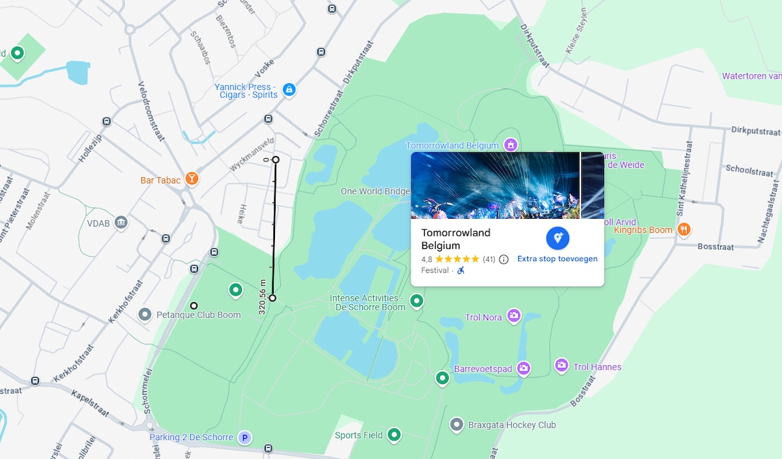The height and width of the screenshot is (459, 782).
Task: Click the VDAB building marker
Action: coord(121,223)
